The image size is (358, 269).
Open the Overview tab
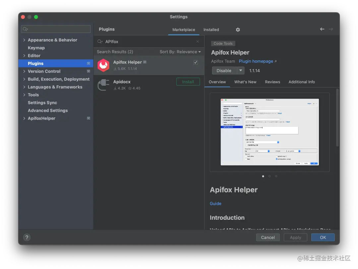(x=217, y=82)
